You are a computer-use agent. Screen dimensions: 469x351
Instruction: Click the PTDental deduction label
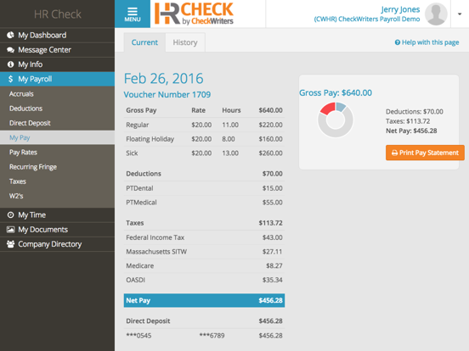[139, 188]
